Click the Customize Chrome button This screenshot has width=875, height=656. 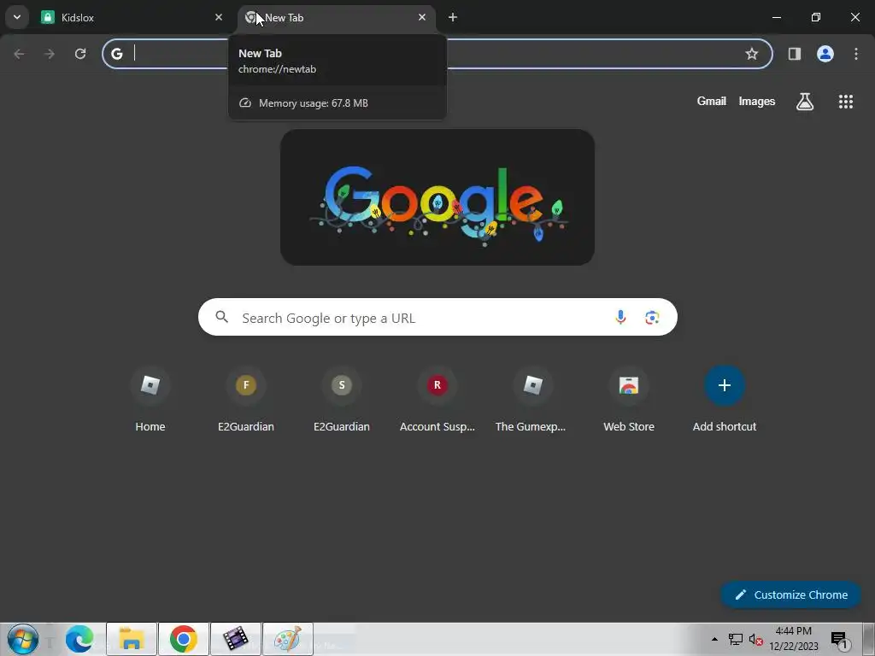790,594
